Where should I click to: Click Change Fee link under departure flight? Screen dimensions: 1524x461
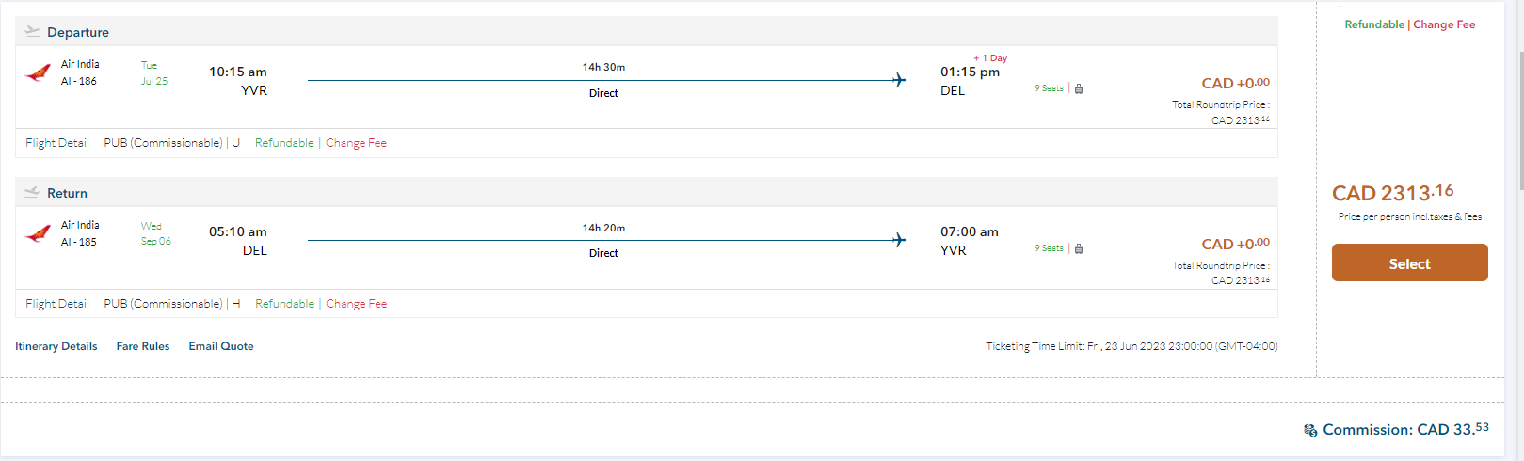pyautogui.click(x=356, y=143)
